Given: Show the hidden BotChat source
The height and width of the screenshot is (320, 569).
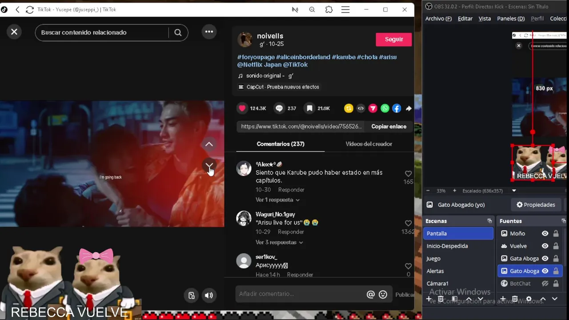Looking at the screenshot, I should [x=545, y=283].
